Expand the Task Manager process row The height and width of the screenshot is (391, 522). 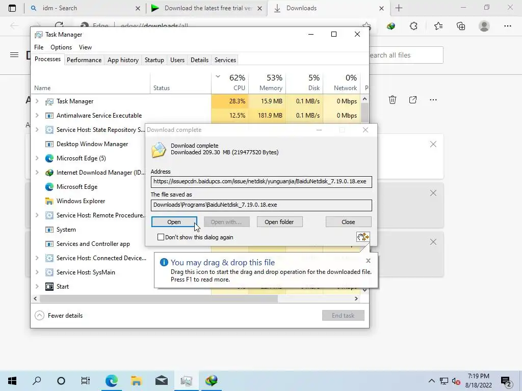click(x=37, y=101)
